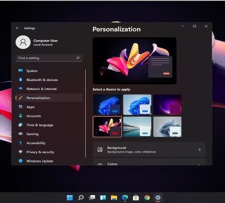Open Gaming settings category
Image resolution: width=225 pixels, height=203 pixels.
click(49, 134)
